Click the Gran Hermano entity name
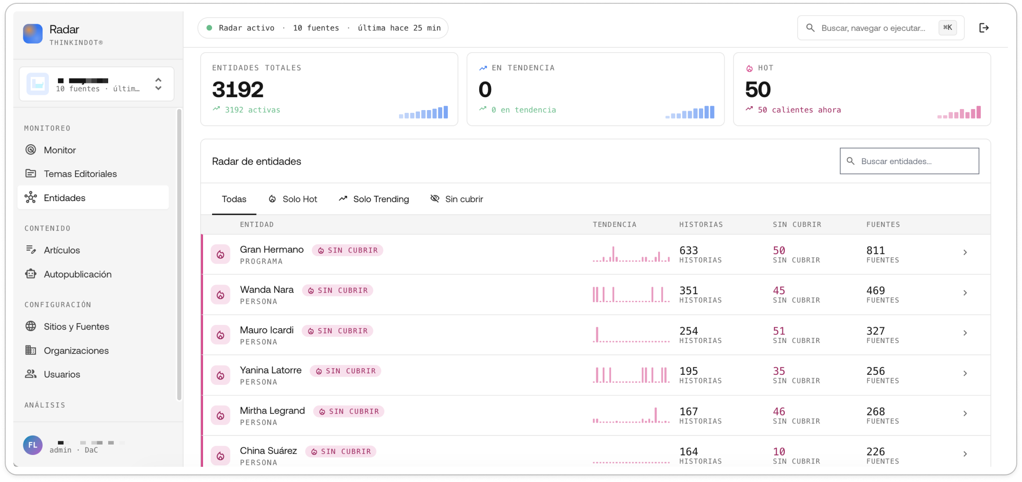Image resolution: width=1022 pixels, height=482 pixels. coord(271,250)
